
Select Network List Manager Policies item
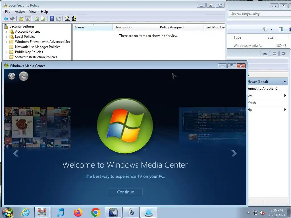[38, 47]
